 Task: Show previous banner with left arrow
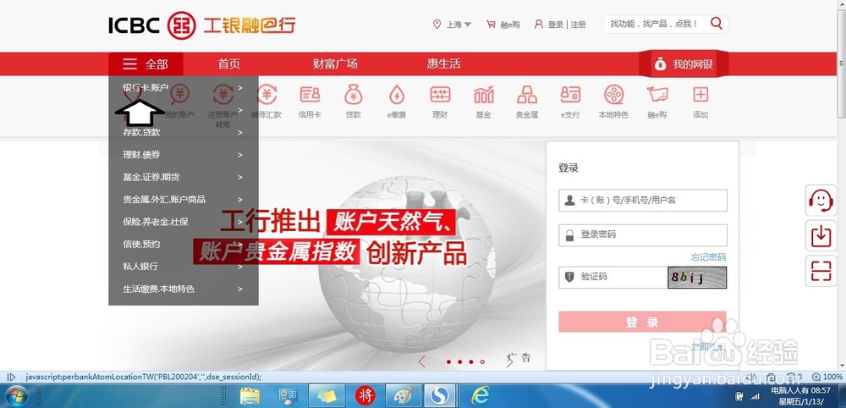tap(422, 362)
